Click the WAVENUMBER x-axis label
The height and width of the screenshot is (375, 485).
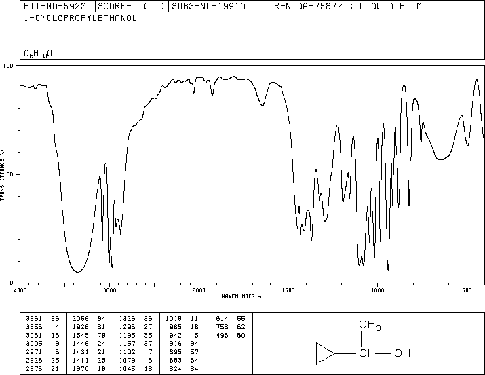click(x=243, y=296)
